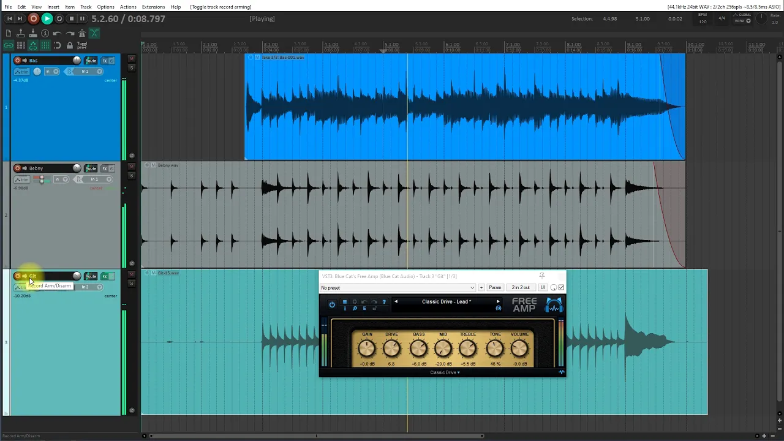Go to project end in transport
Viewport: 784px width, 441px height.
(20, 19)
